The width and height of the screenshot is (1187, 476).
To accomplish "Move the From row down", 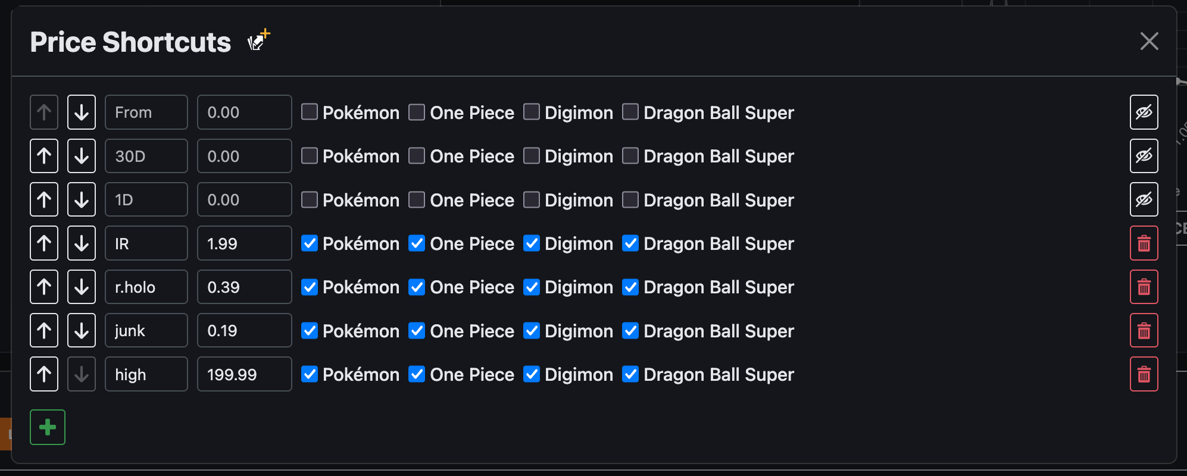I will click(x=82, y=112).
